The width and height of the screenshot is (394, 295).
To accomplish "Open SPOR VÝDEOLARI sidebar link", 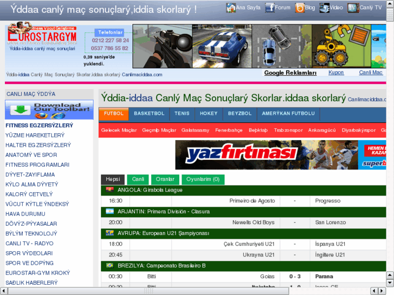I will click(29, 253).
